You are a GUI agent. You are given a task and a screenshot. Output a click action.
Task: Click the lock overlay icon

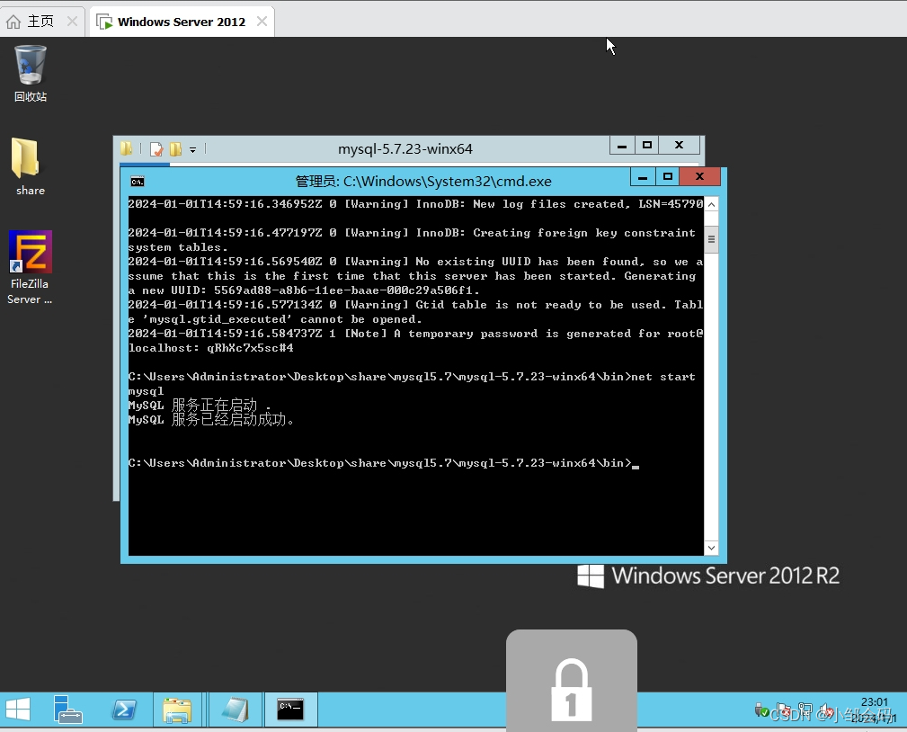tap(572, 681)
